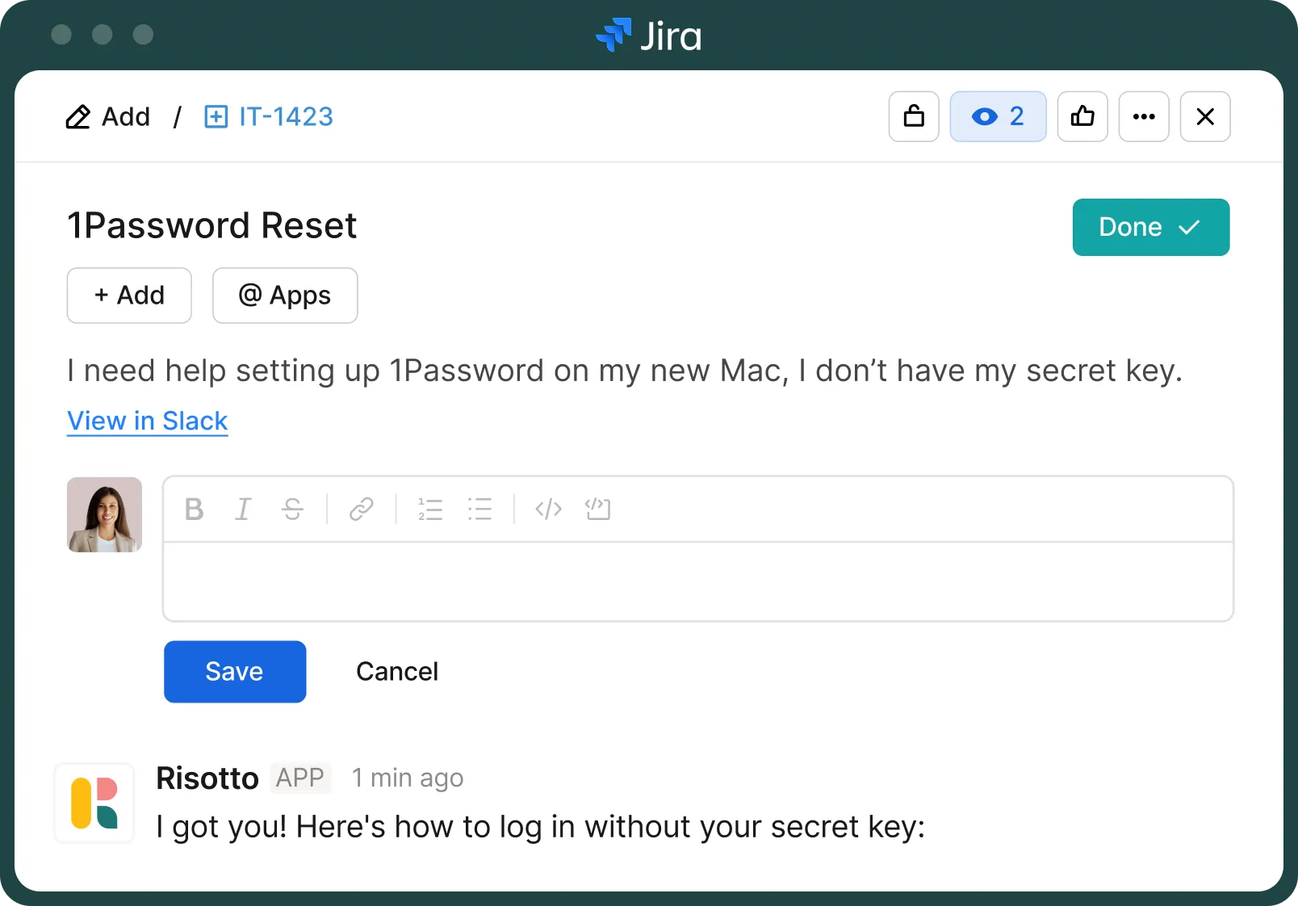Toggle watching the issue via eye button
This screenshot has width=1298, height=906.
[x=998, y=116]
